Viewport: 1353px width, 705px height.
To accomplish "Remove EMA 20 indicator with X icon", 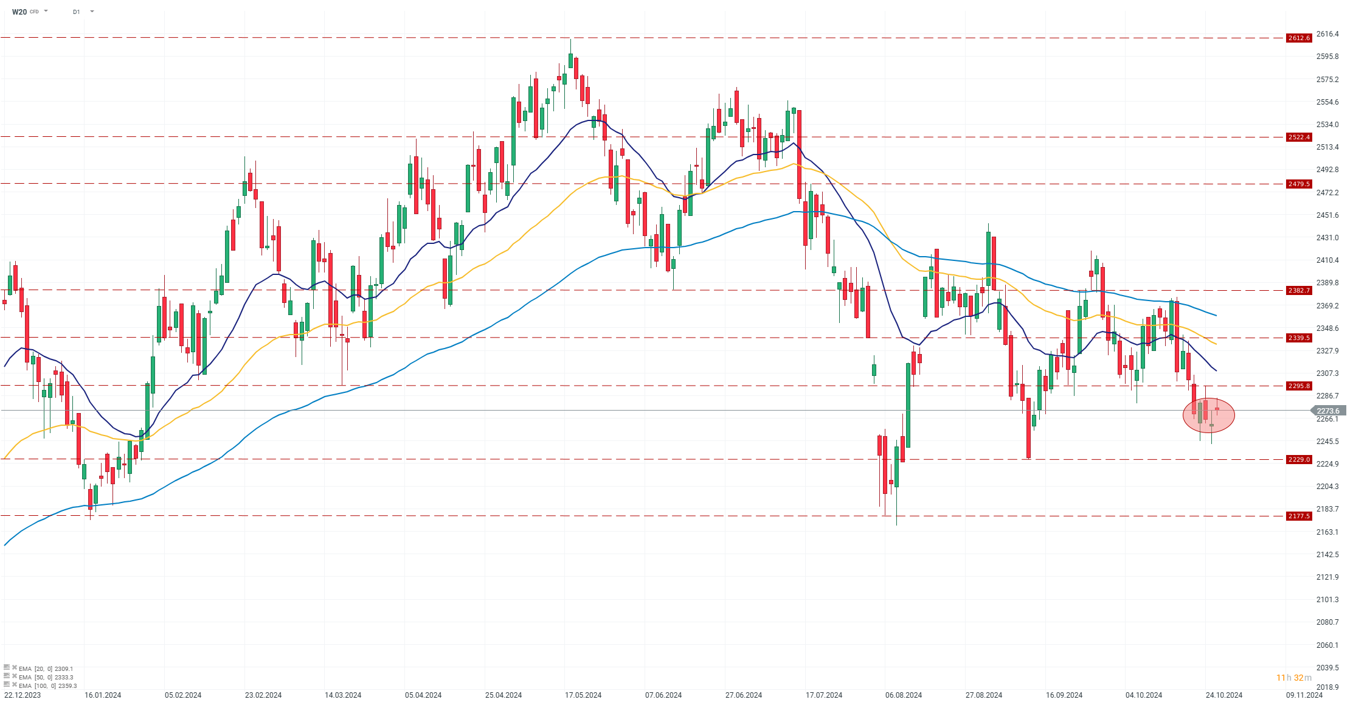I will (x=14, y=667).
